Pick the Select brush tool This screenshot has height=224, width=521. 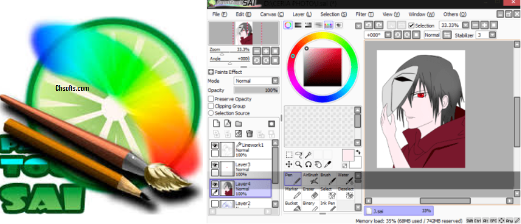point(328,193)
